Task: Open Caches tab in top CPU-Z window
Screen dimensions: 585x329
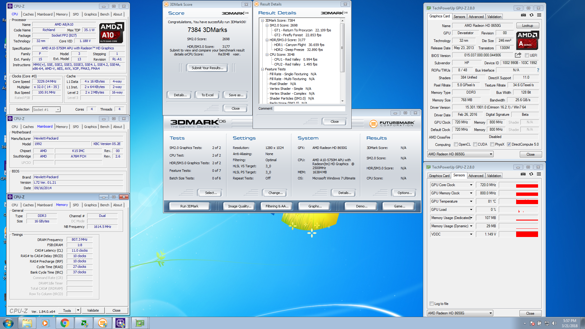Action: (28, 14)
